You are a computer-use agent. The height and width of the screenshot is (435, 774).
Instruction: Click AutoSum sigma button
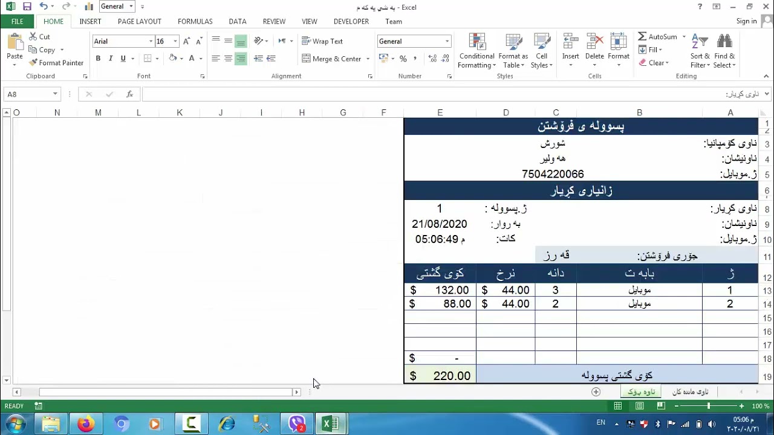click(x=657, y=37)
